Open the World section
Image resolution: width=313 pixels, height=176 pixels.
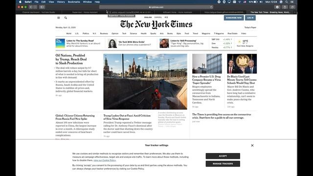tap(68, 34)
